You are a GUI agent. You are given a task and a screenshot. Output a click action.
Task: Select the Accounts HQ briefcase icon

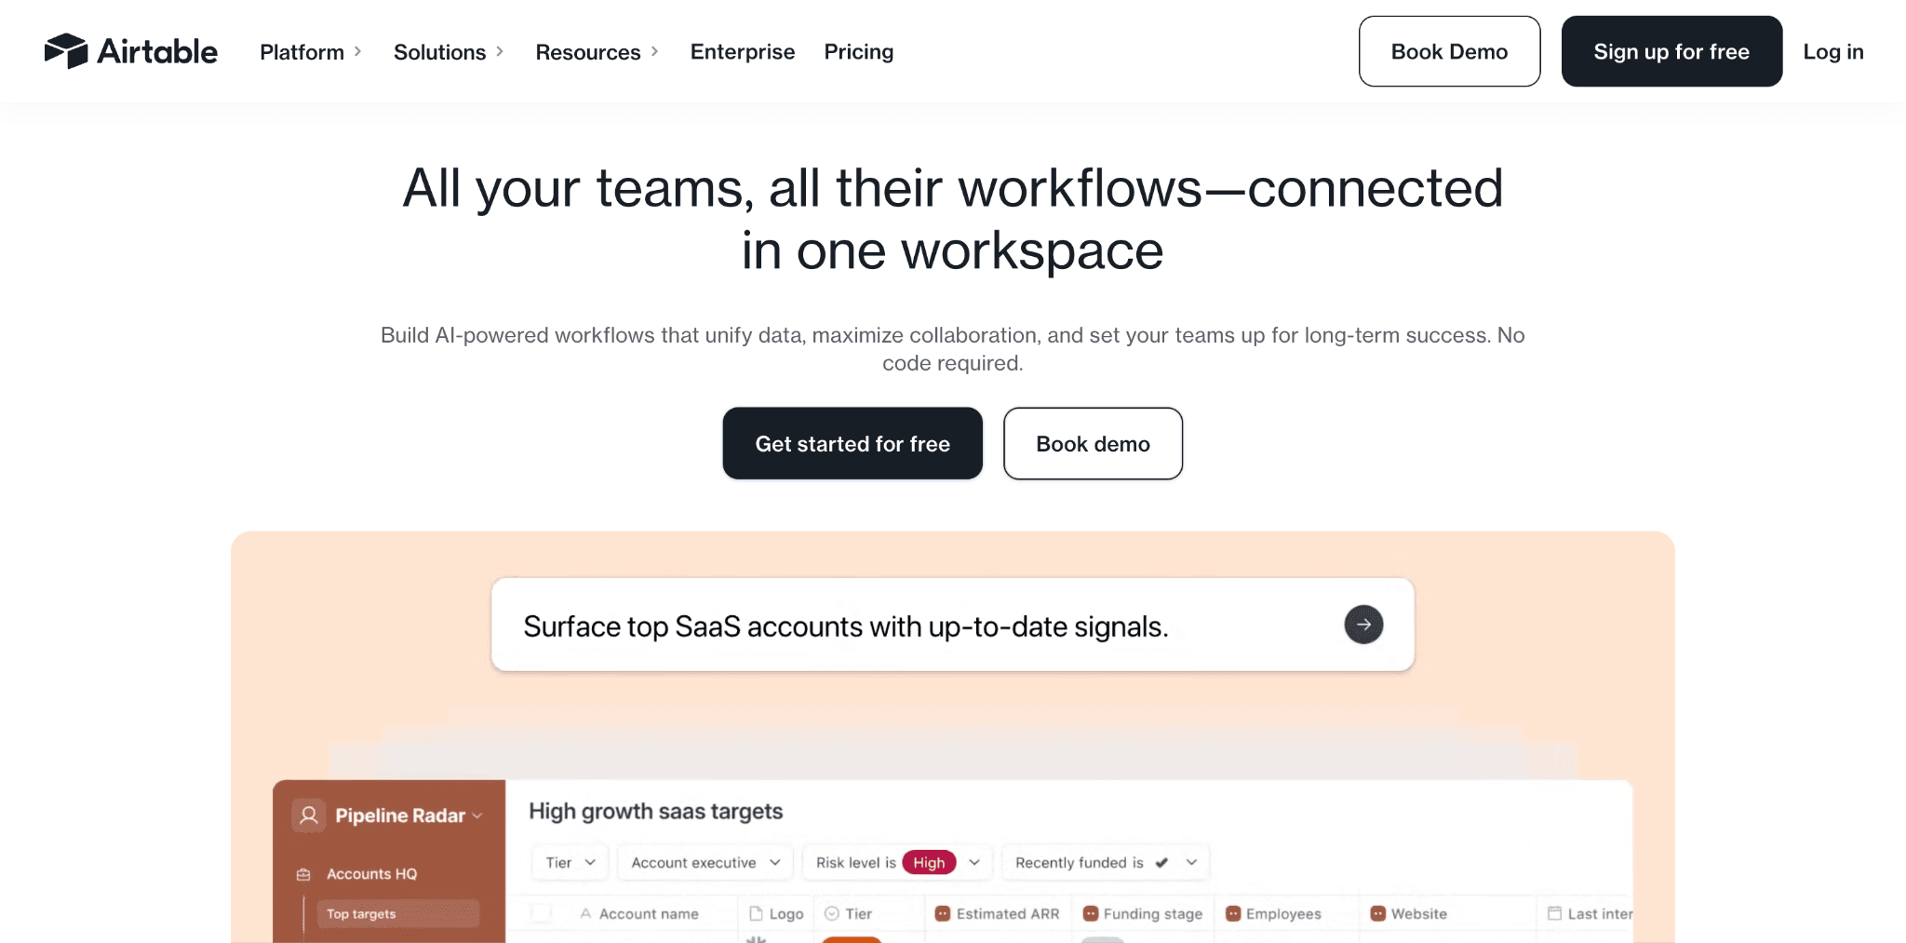pyautogui.click(x=302, y=874)
